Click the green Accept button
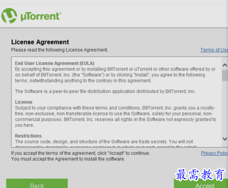228x188 pixels. click(201, 183)
